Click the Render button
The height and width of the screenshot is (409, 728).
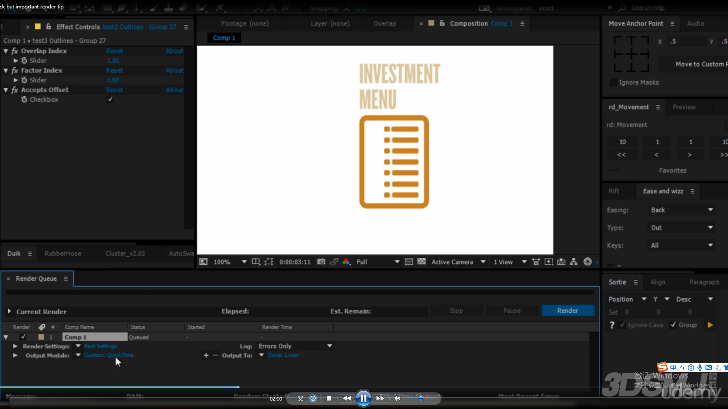point(568,310)
